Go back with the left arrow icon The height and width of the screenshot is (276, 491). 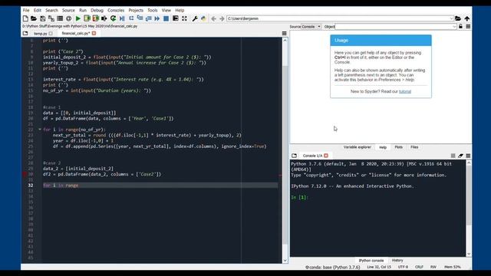pyautogui.click(x=213, y=18)
